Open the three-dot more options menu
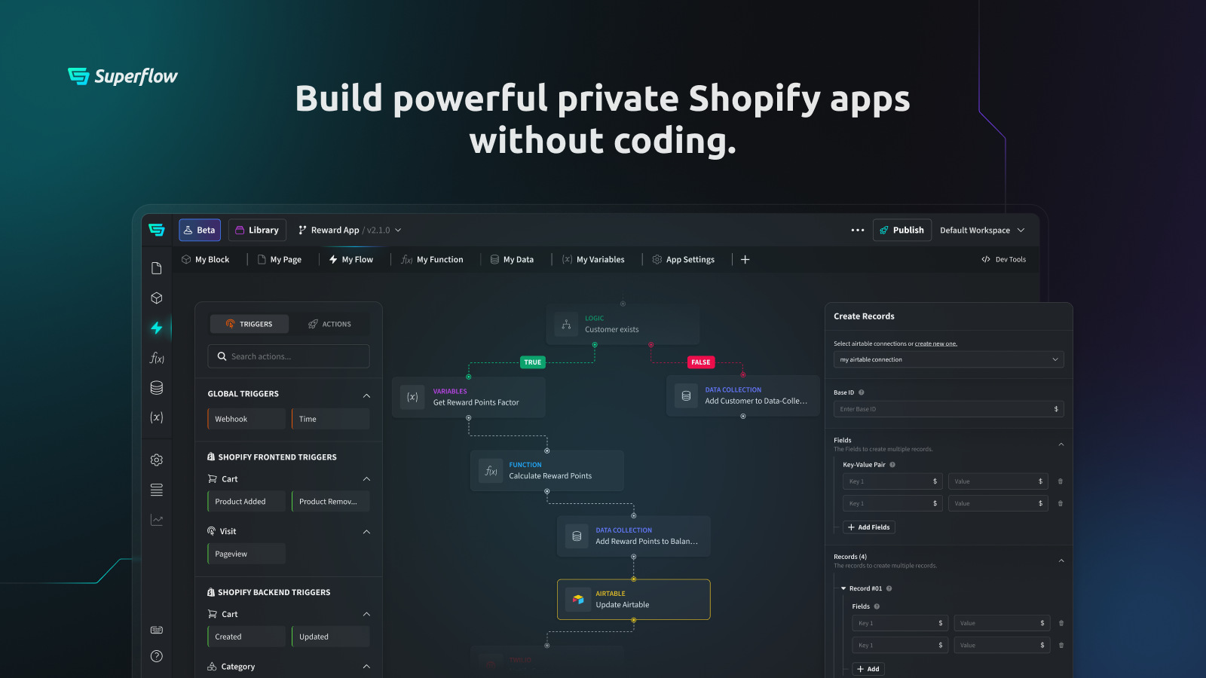 coord(858,231)
